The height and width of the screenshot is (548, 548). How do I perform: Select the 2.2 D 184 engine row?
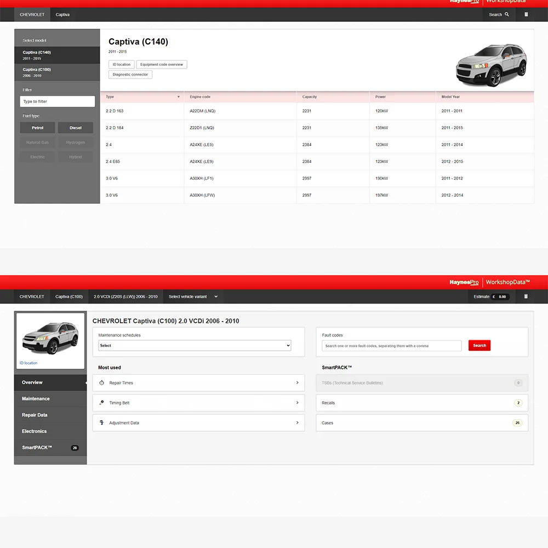(317, 128)
